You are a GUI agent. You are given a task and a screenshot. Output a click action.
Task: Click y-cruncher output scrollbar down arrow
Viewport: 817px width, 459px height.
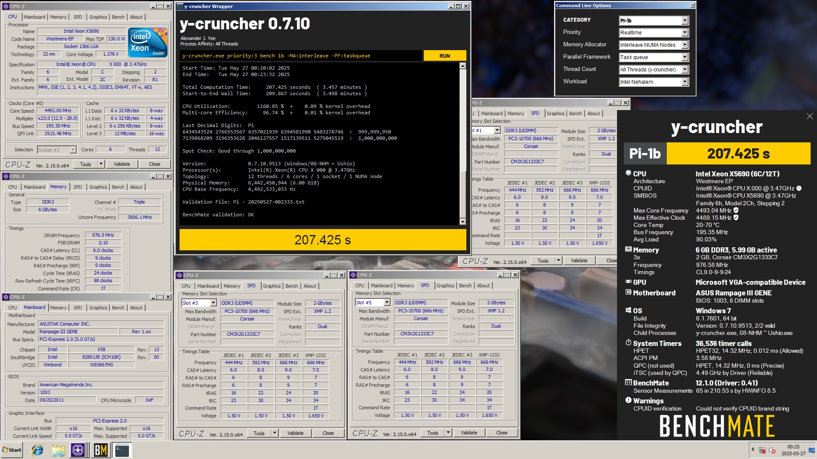click(463, 221)
